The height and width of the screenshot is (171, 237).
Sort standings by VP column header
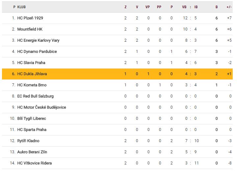(147, 7)
